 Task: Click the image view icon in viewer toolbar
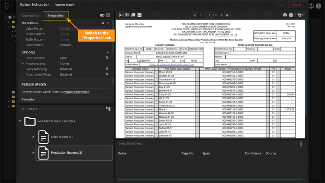tap(139, 15)
